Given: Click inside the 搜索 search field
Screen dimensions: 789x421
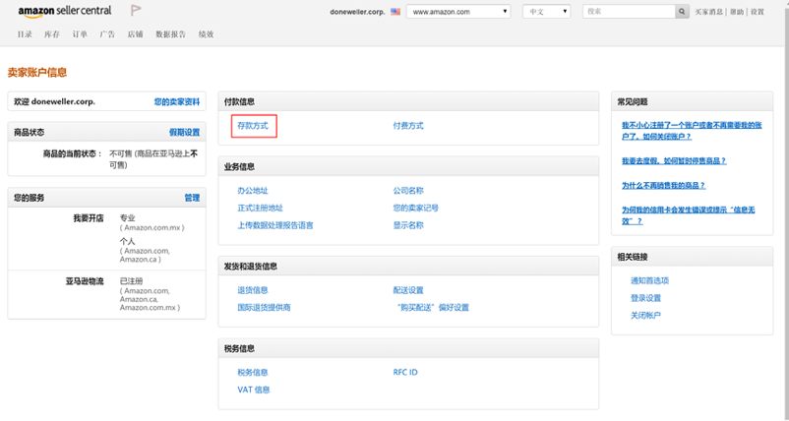Looking at the screenshot, I should tap(629, 12).
